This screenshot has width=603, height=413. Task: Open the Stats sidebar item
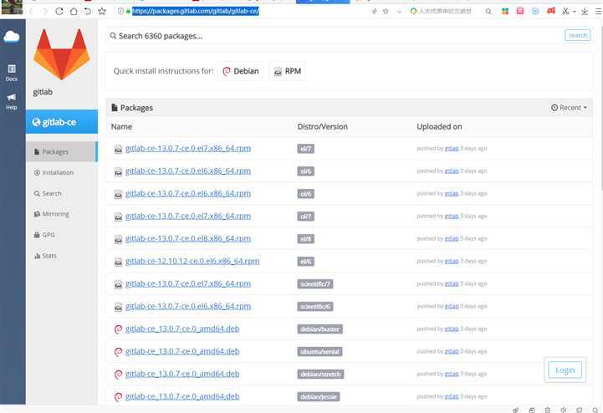pyautogui.click(x=45, y=255)
